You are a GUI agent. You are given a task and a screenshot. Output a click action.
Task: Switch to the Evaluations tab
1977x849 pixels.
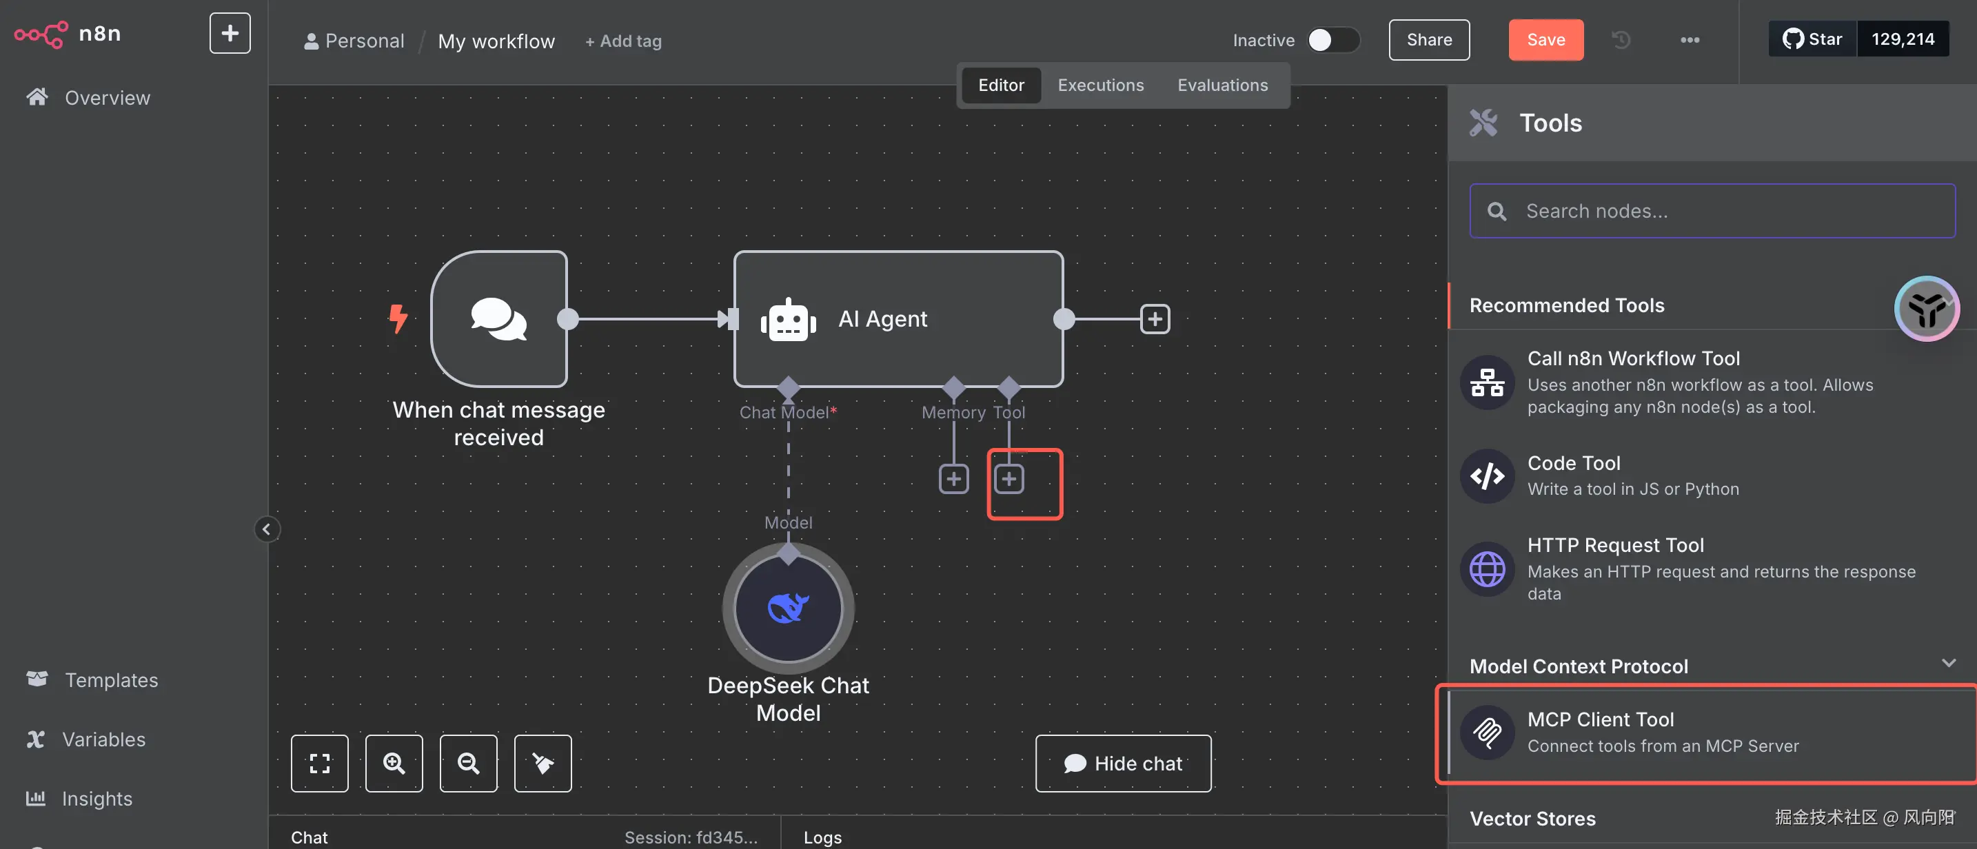point(1221,85)
